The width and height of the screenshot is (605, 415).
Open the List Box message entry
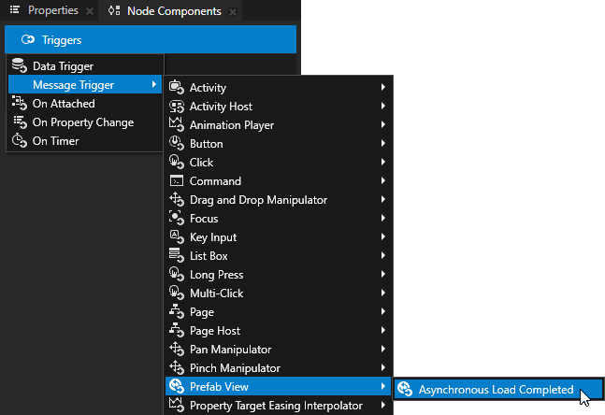279,256
